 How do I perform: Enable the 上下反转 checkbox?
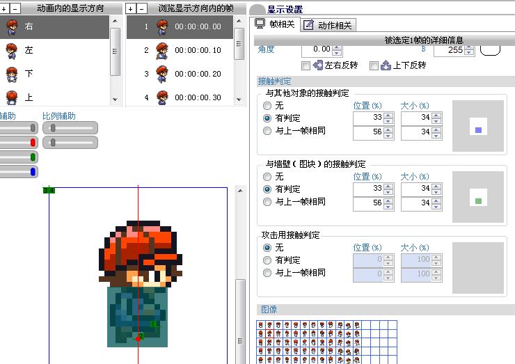click(374, 65)
